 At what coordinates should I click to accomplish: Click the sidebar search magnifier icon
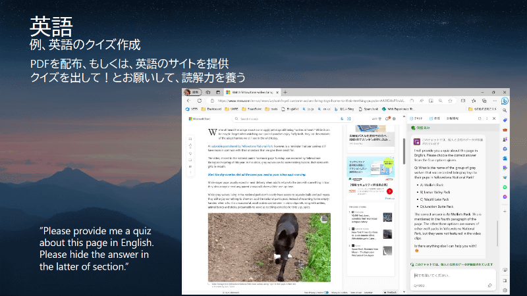pyautogui.click(x=505, y=111)
